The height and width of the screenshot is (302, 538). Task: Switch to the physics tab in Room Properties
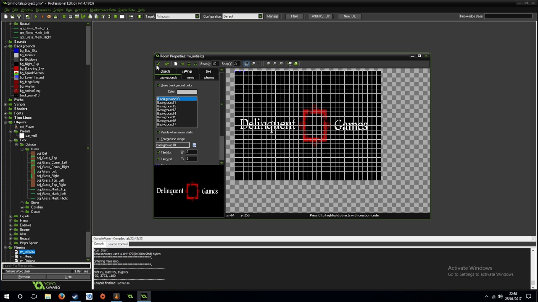[x=209, y=78]
